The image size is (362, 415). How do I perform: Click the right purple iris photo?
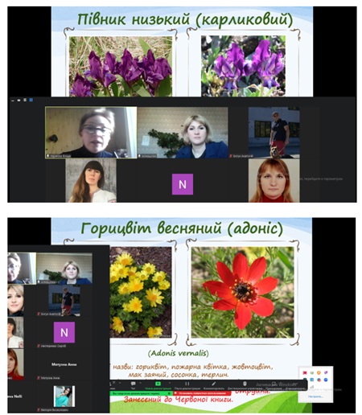point(243,66)
